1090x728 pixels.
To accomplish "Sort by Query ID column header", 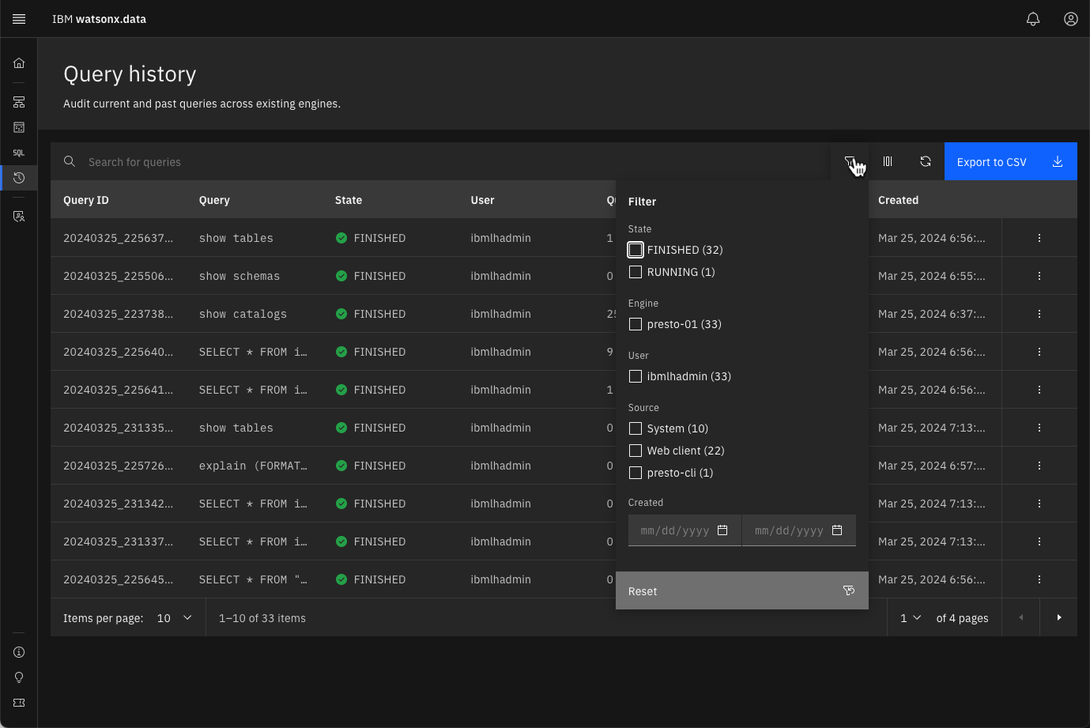I will pos(86,200).
